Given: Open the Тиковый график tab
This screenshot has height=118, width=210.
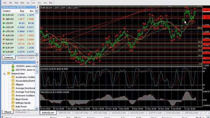Looking at the screenshot, I should tap(26, 58).
